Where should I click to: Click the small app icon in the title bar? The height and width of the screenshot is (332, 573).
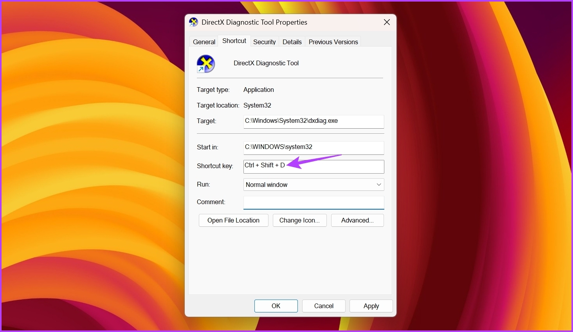pyautogui.click(x=193, y=22)
